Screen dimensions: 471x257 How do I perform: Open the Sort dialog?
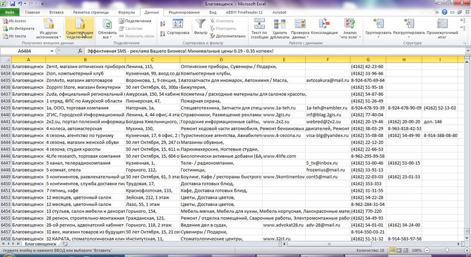point(178,27)
